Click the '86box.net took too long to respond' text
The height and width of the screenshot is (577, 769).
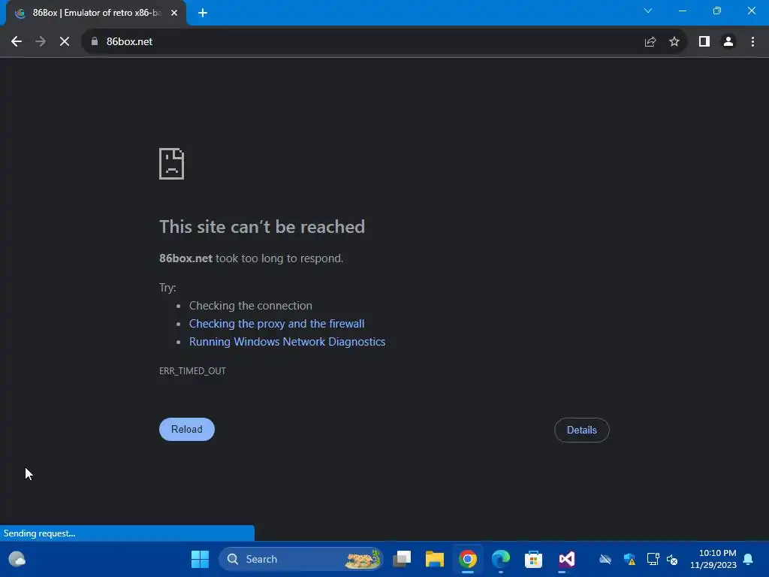tap(251, 258)
